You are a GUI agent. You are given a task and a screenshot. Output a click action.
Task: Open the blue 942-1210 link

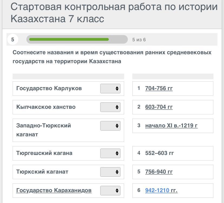coord(157,190)
